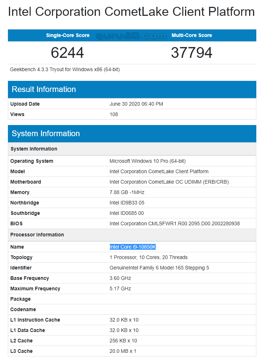Image resolution: width=261 pixels, height=360 pixels.
Task: Click the 'Memory' row label
Action: point(20,193)
